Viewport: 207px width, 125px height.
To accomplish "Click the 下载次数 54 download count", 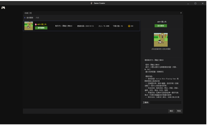I will (118, 26).
